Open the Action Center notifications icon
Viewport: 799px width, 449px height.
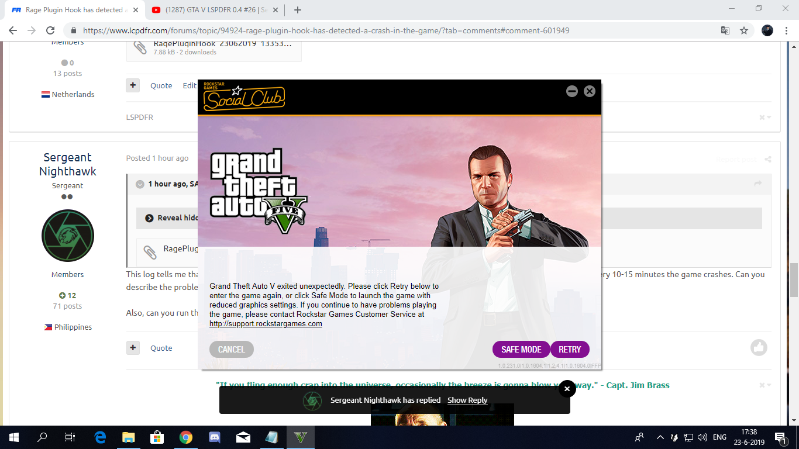[780, 437]
